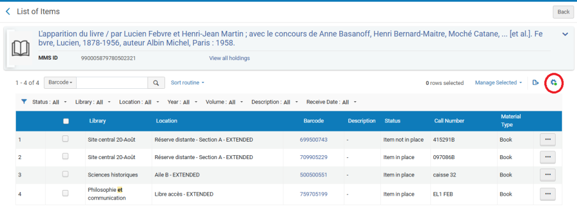Image resolution: width=577 pixels, height=208 pixels.
Task: Click the open book record icon
Action: pyautogui.click(x=21, y=48)
